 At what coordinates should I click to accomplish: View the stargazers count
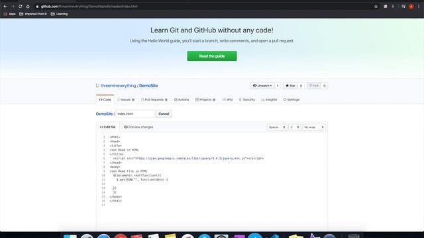pyautogui.click(x=301, y=86)
